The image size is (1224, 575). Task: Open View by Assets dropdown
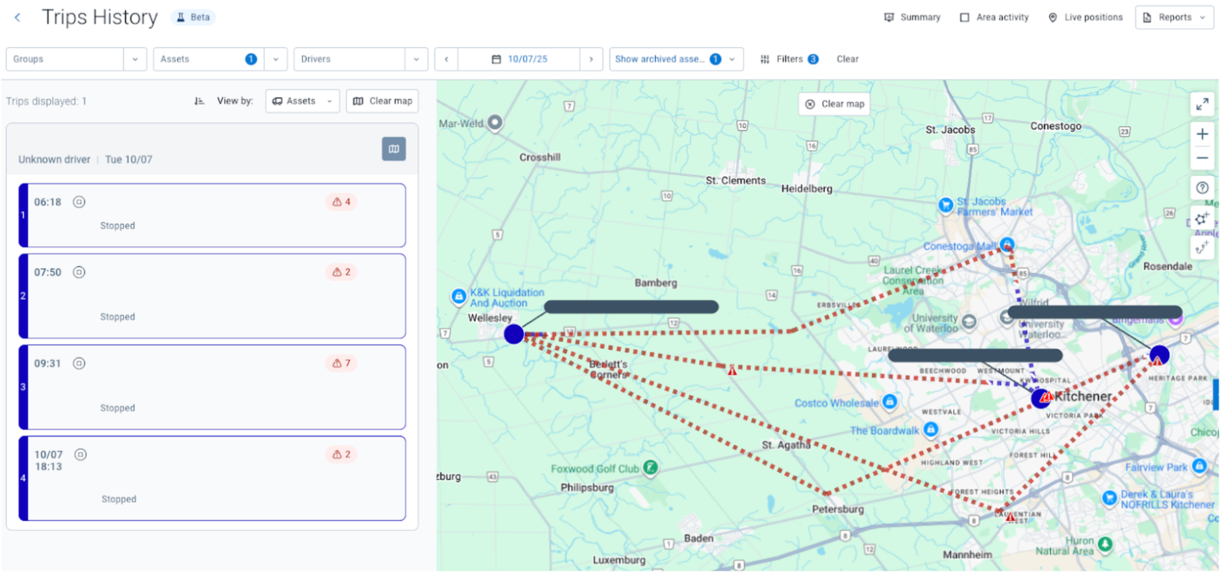(302, 101)
